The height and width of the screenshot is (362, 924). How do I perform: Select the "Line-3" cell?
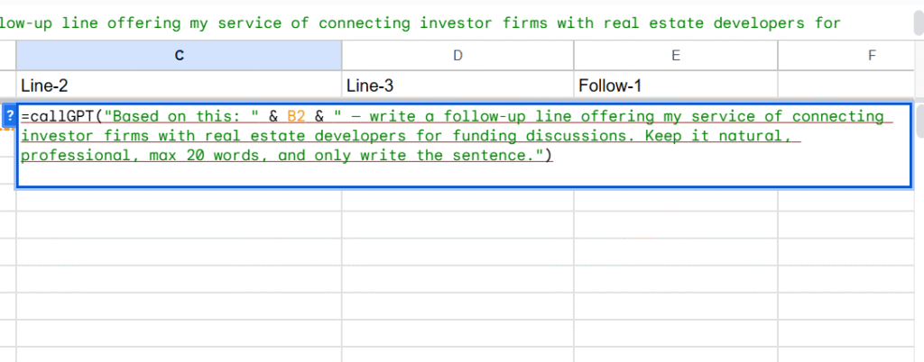pos(457,86)
